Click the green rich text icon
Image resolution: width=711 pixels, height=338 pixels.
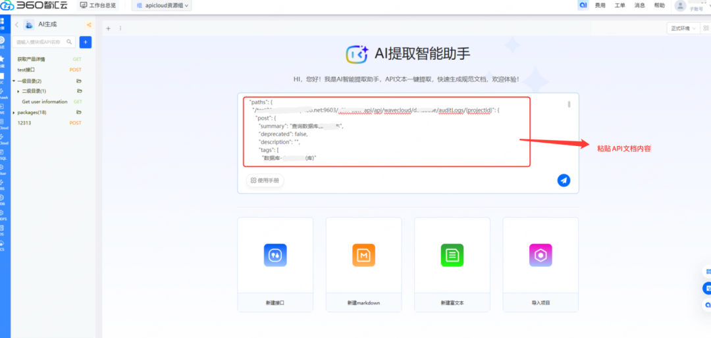pyautogui.click(x=452, y=255)
